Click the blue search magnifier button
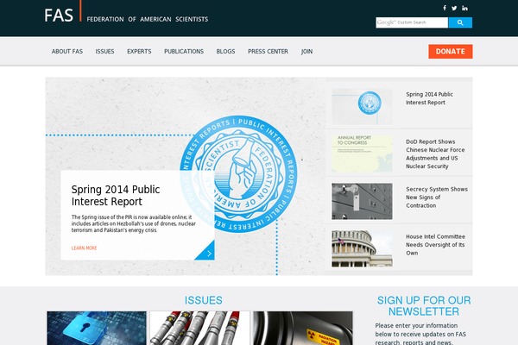Viewport: 518px width, 345px height. pos(460,22)
